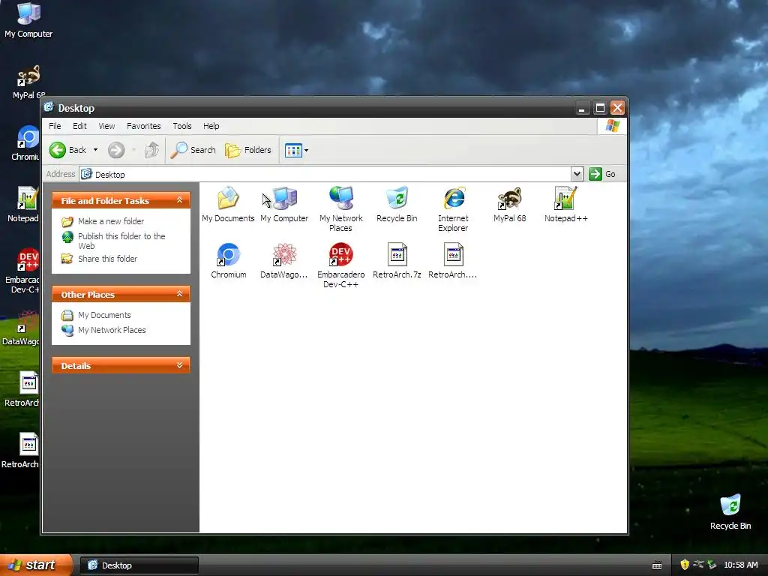Open the Back history dropdown arrow
The image size is (768, 576).
pyautogui.click(x=95, y=150)
